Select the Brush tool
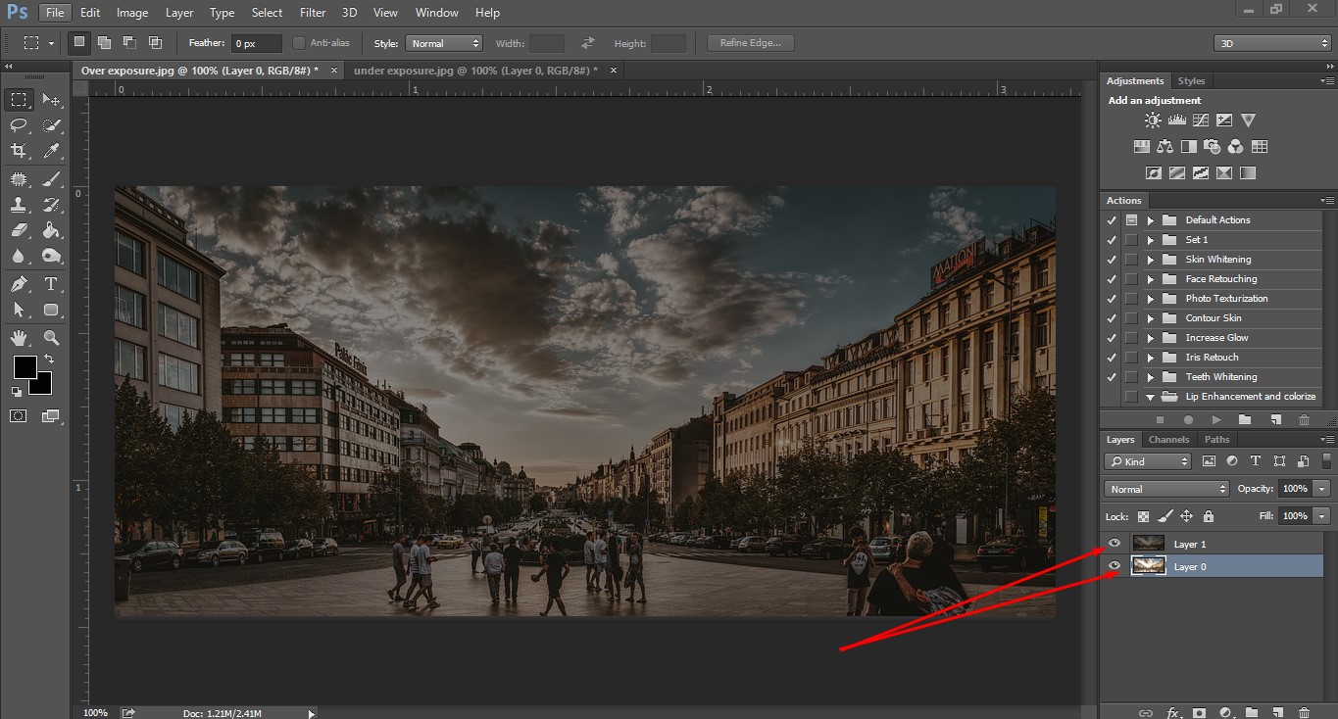Screen dimensions: 1338x719 (x=51, y=177)
